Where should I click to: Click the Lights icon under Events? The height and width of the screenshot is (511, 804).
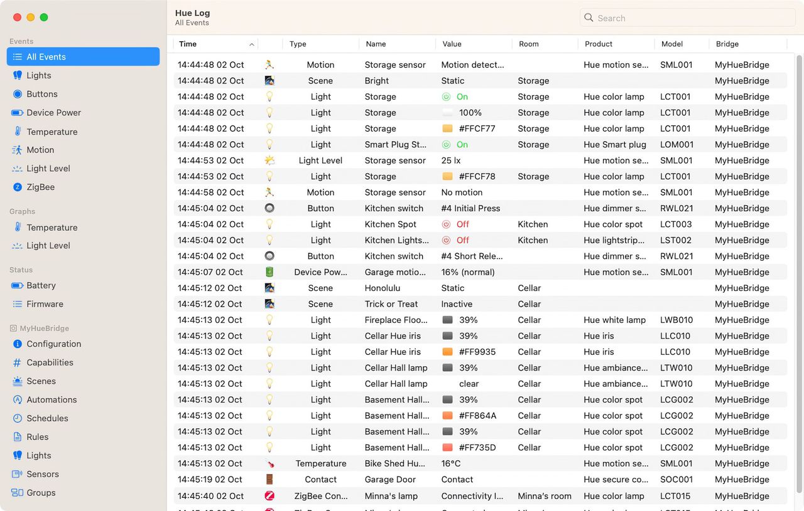click(x=18, y=75)
